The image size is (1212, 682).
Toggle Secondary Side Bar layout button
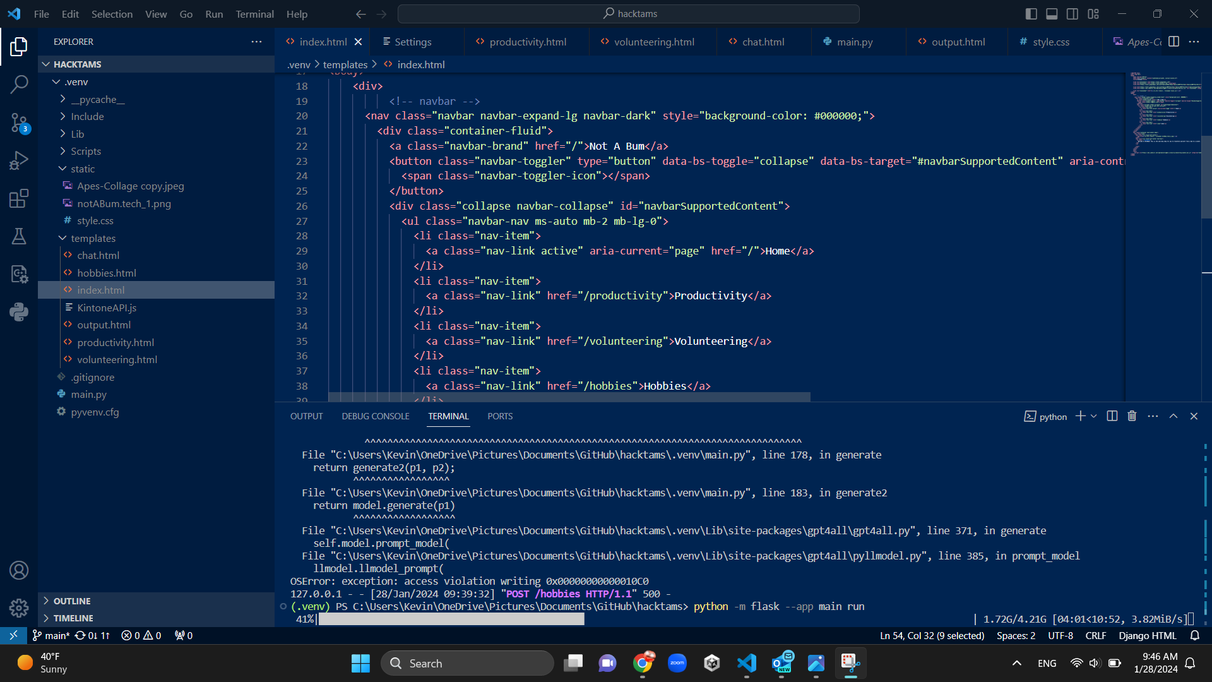(x=1072, y=14)
